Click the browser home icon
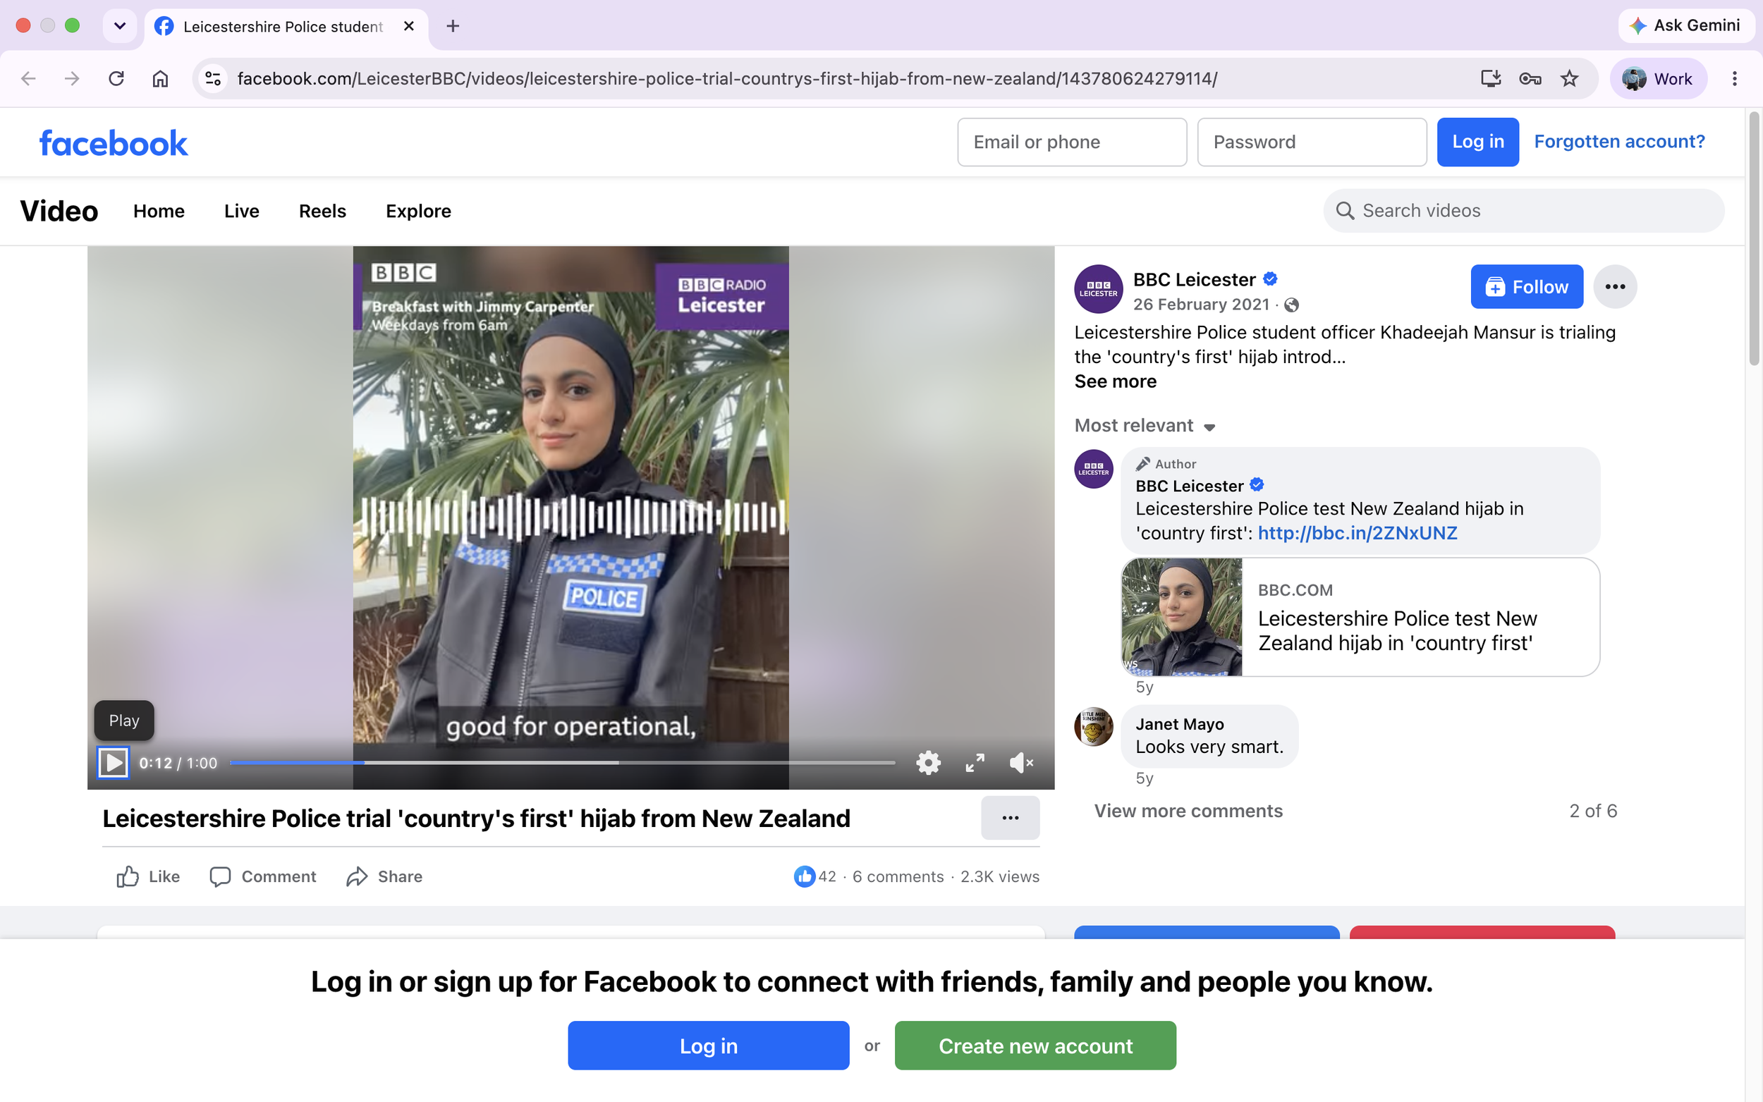1763x1102 pixels. pos(160,78)
